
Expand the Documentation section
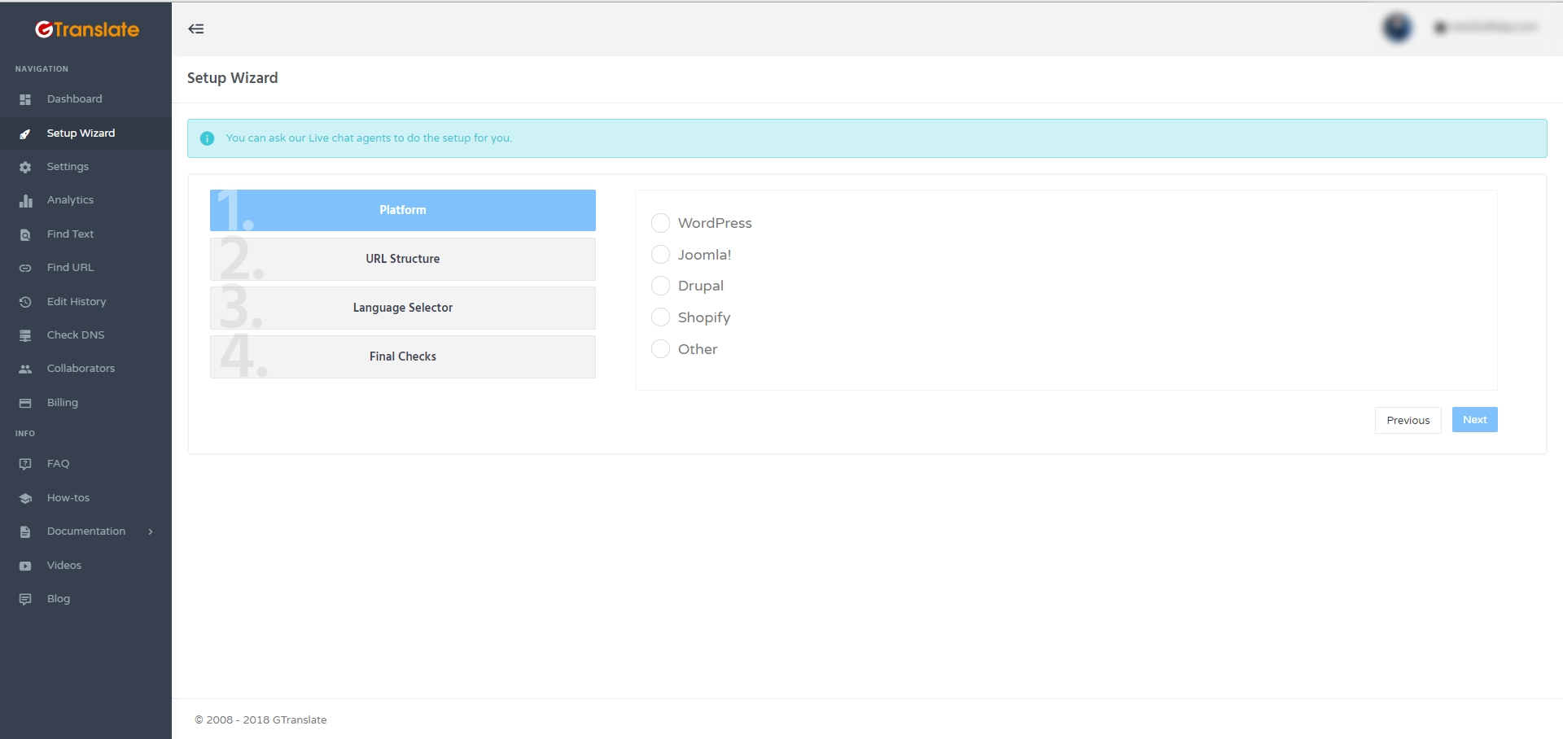click(x=86, y=531)
